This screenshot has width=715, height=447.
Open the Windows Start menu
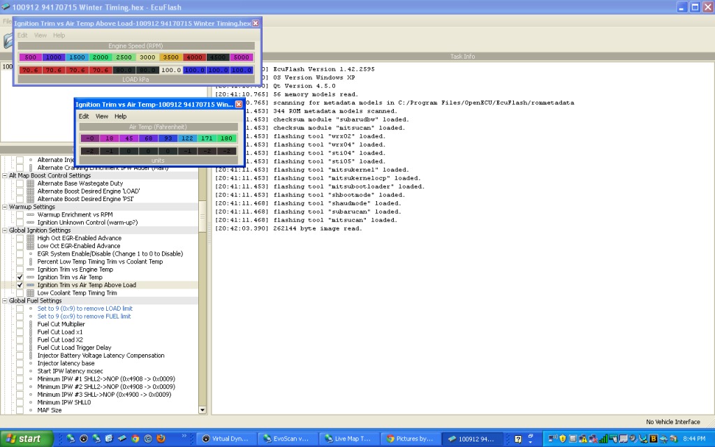(27, 439)
